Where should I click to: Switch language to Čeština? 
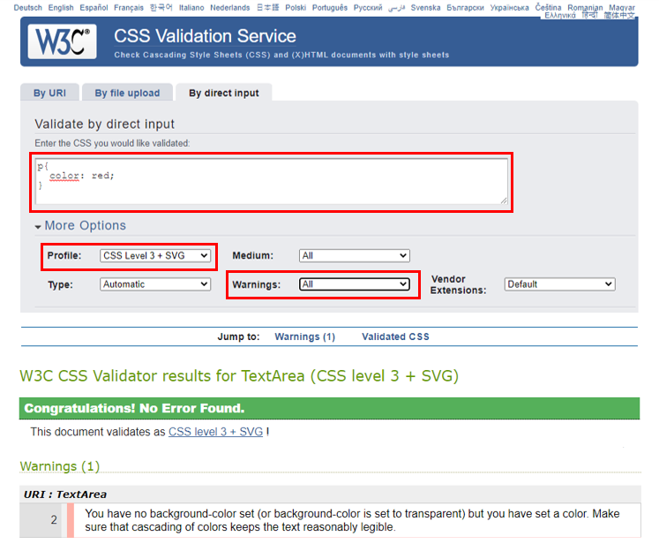[548, 7]
